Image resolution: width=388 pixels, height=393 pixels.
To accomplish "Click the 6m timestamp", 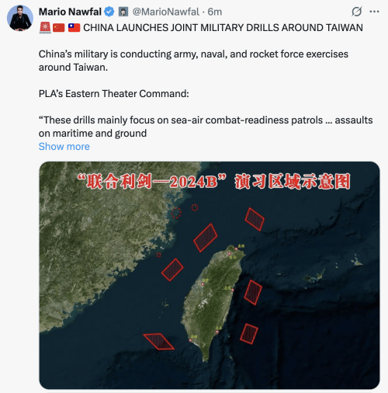I will tap(215, 12).
